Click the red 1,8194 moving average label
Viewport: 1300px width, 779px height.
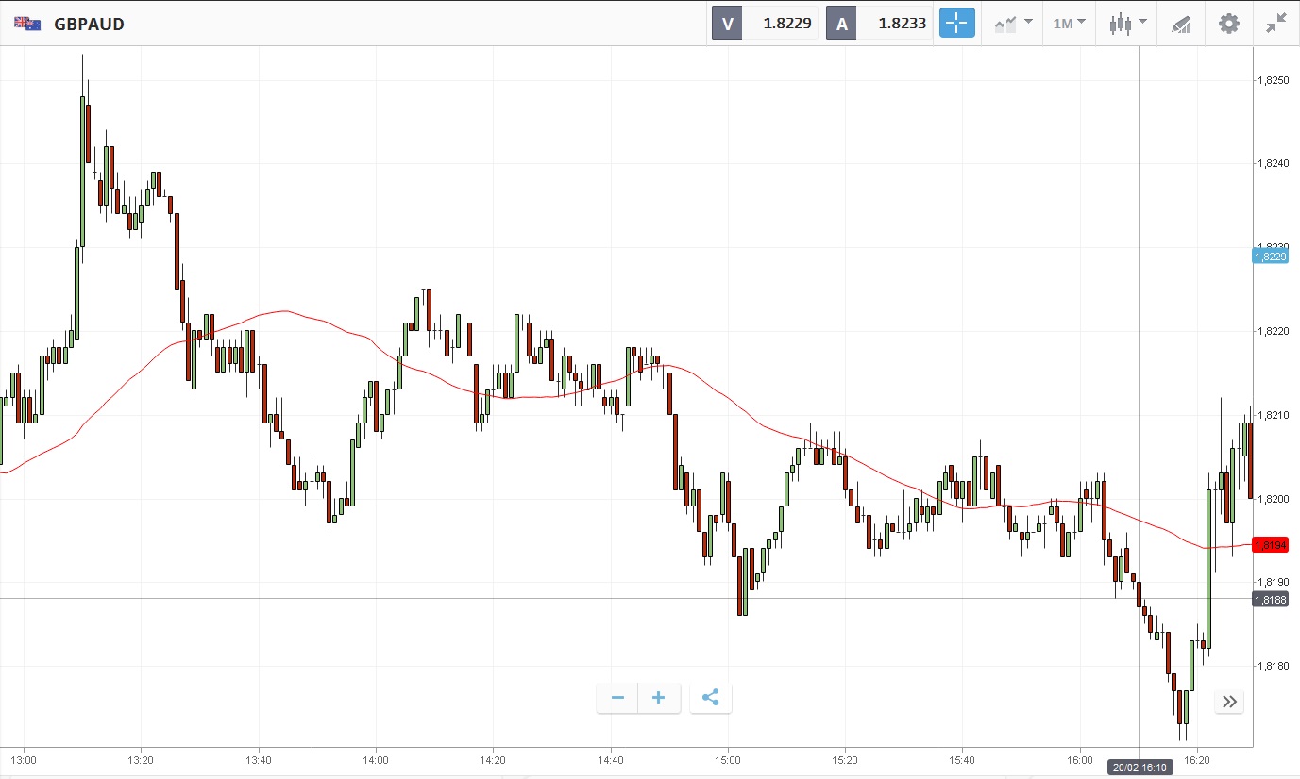point(1271,545)
